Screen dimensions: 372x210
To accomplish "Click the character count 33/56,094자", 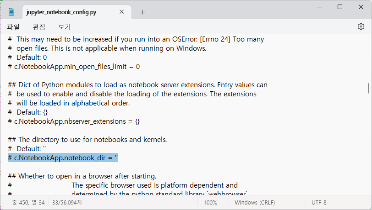I will [67, 202].
